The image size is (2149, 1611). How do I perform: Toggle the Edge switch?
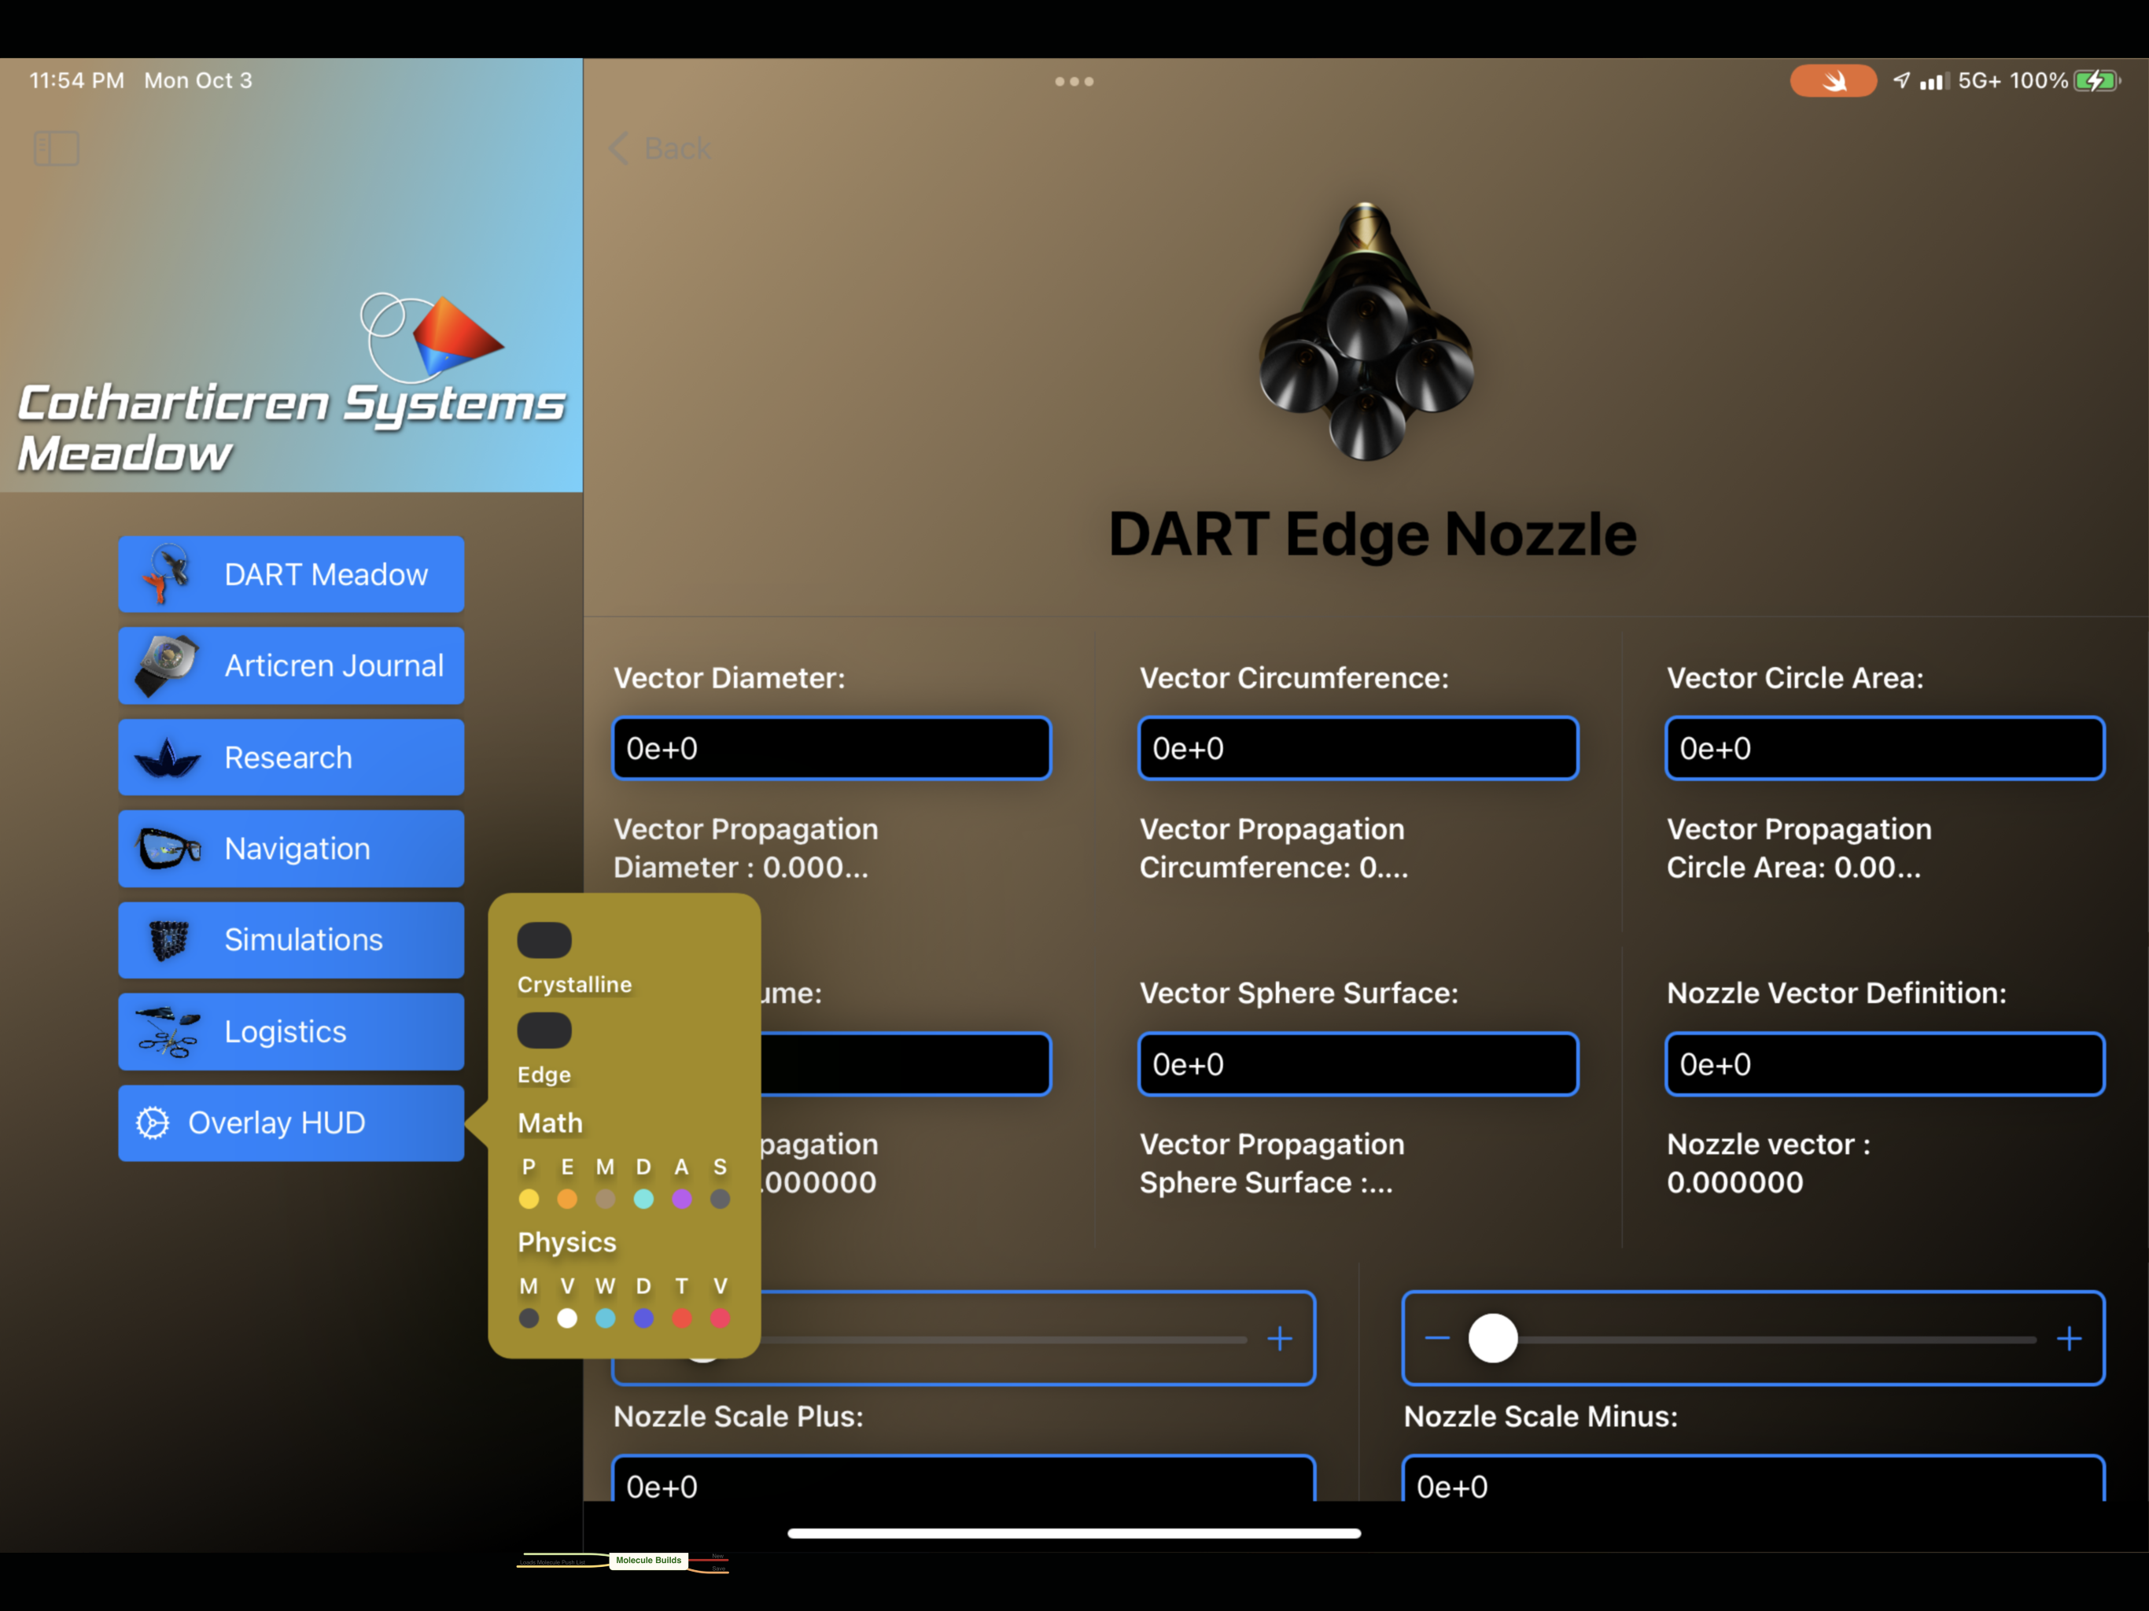pyautogui.click(x=544, y=1030)
